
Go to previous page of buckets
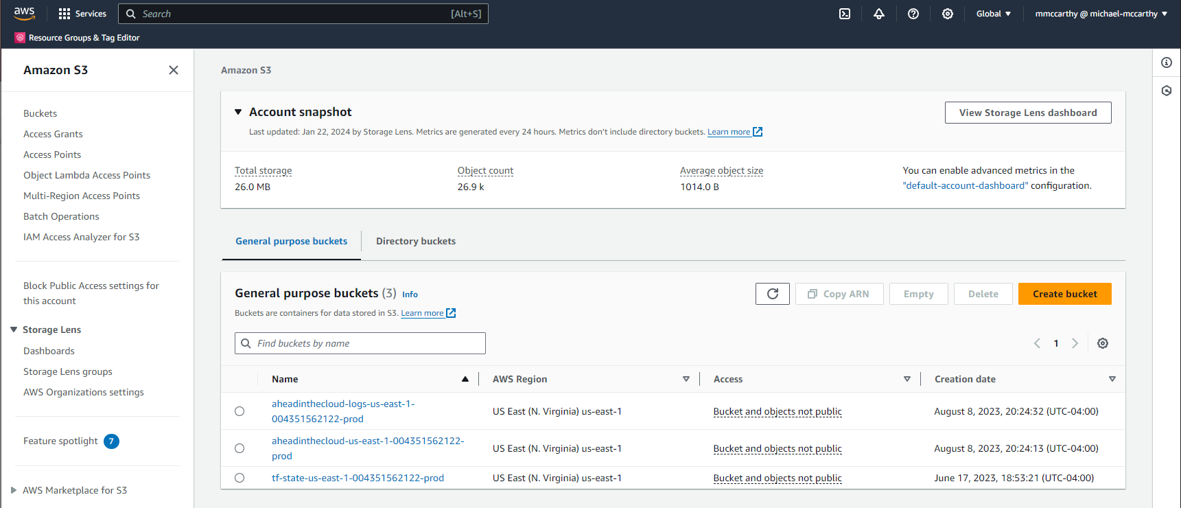pos(1037,343)
